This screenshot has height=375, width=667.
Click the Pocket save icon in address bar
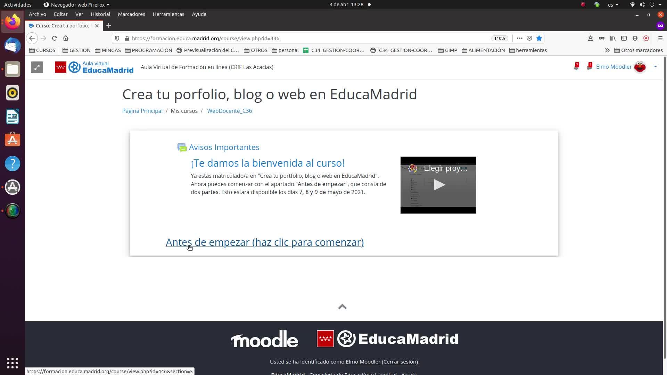point(529,38)
